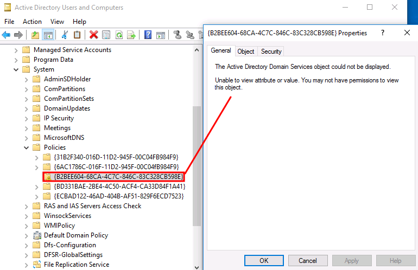Close the Properties dialog with X
418x270 pixels.
[407, 33]
